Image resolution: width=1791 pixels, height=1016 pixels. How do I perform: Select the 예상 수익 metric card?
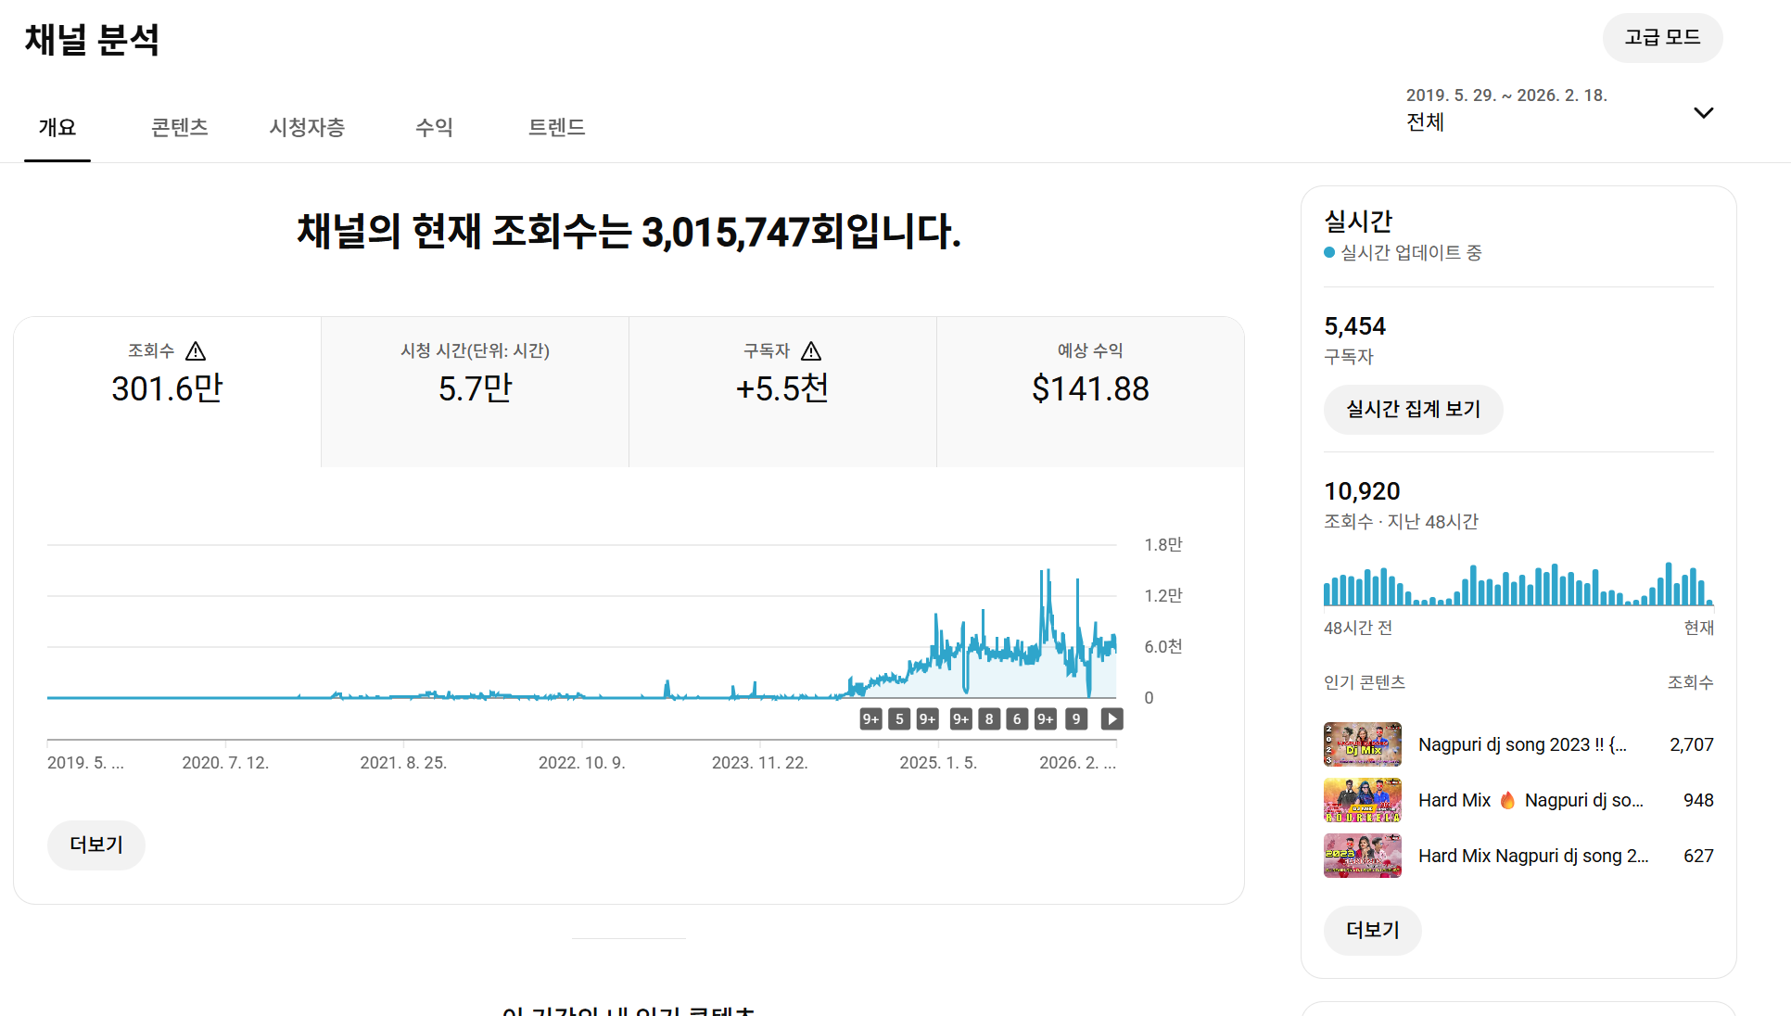coord(1090,391)
